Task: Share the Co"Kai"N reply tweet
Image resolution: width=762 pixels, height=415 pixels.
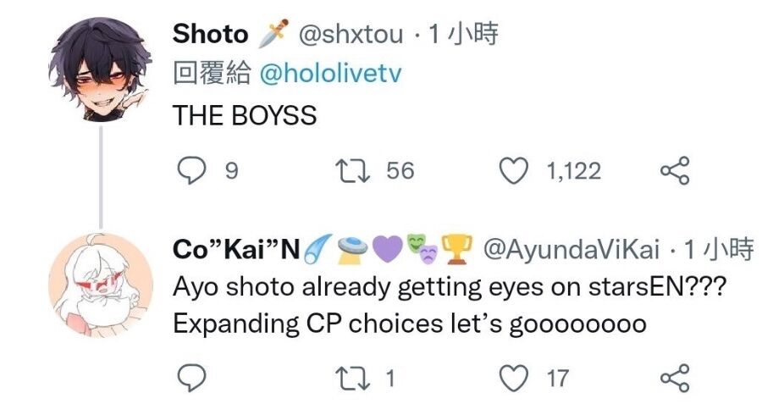Action: click(x=675, y=378)
